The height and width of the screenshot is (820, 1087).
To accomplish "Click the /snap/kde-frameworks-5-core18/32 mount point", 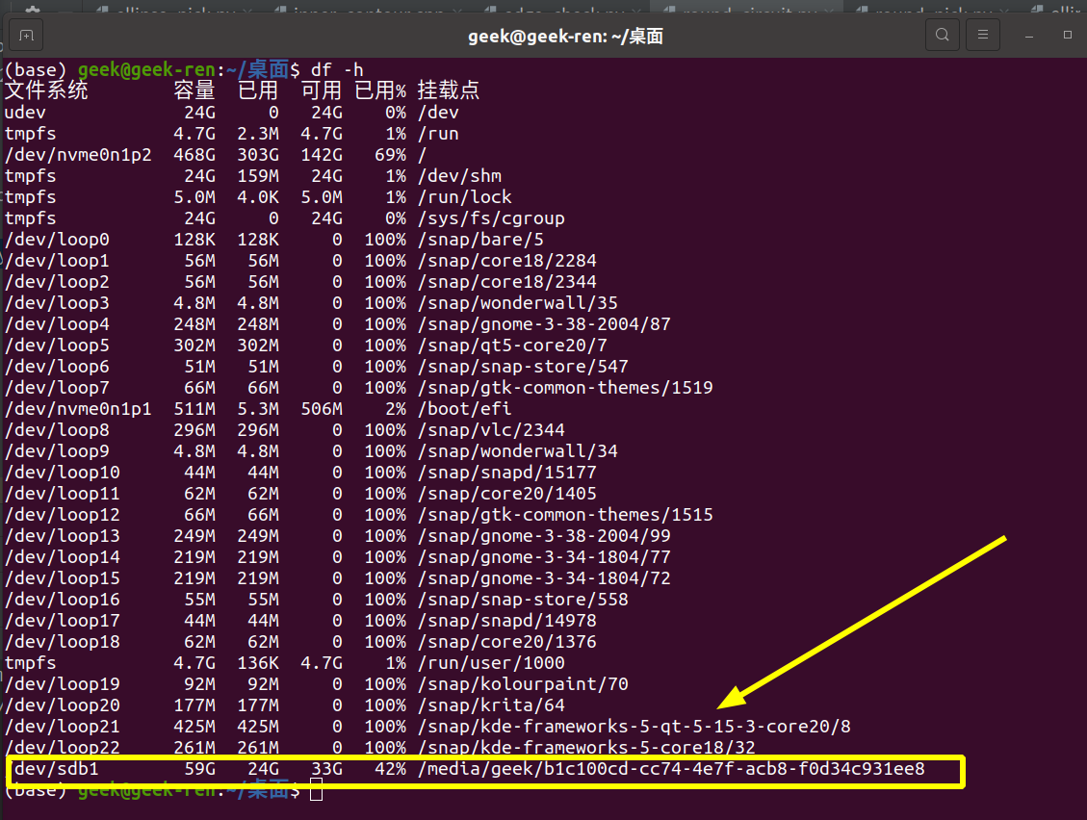I will click(x=586, y=747).
